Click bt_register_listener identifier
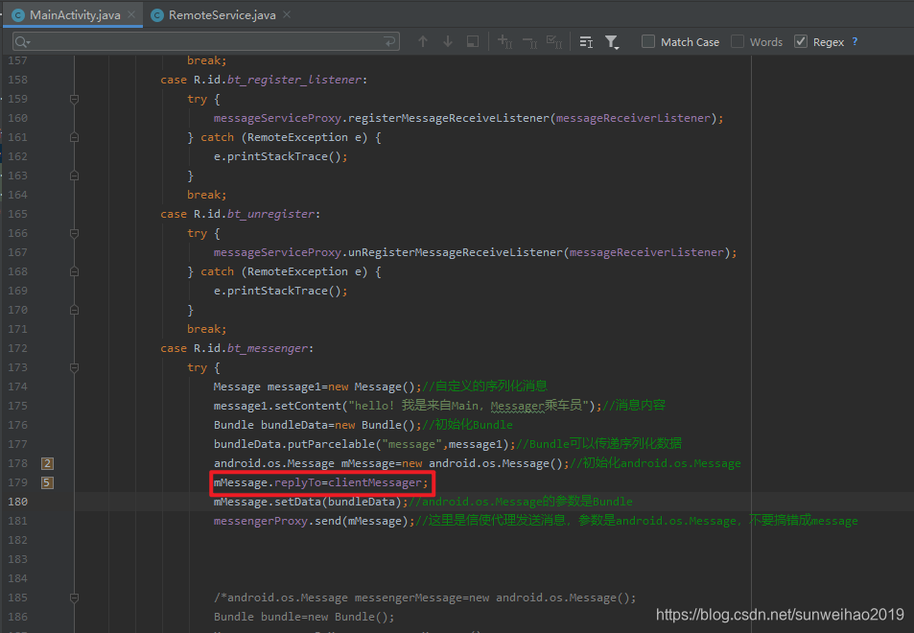The image size is (914, 633). pyautogui.click(x=294, y=80)
